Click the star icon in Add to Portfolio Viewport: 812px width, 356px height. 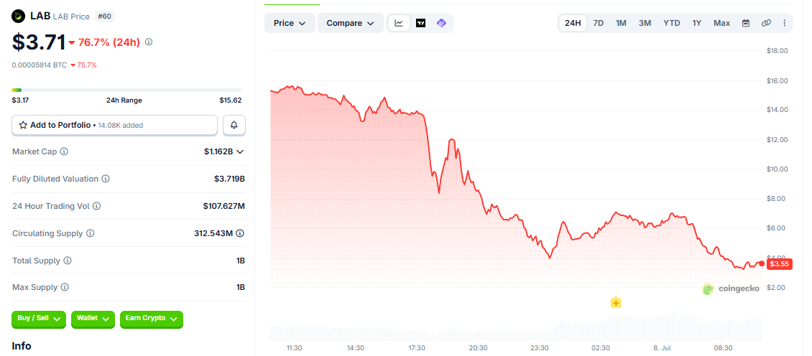click(23, 125)
